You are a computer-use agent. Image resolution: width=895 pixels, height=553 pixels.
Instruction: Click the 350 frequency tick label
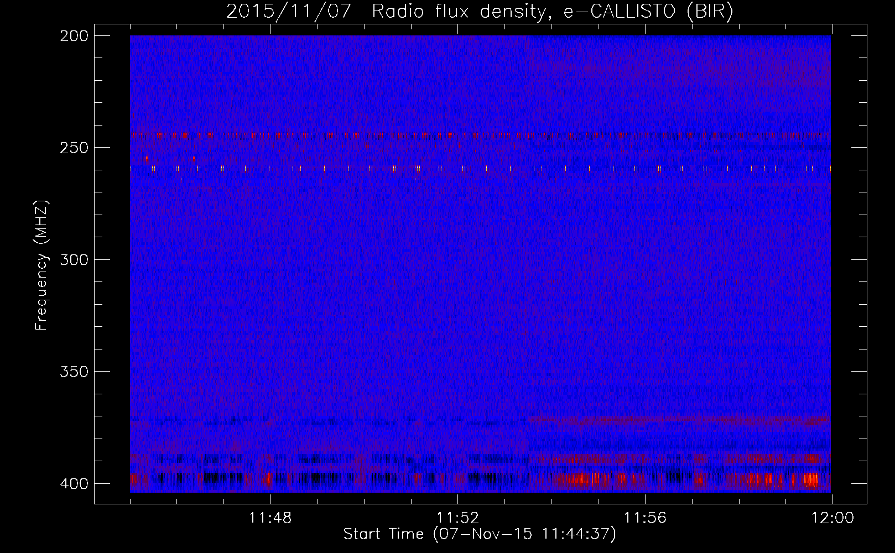[74, 371]
